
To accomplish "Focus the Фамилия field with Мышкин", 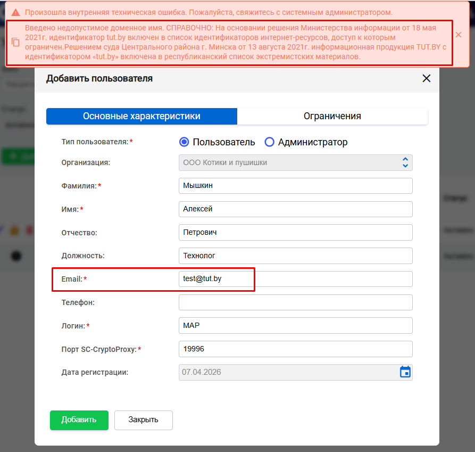I will (x=295, y=186).
